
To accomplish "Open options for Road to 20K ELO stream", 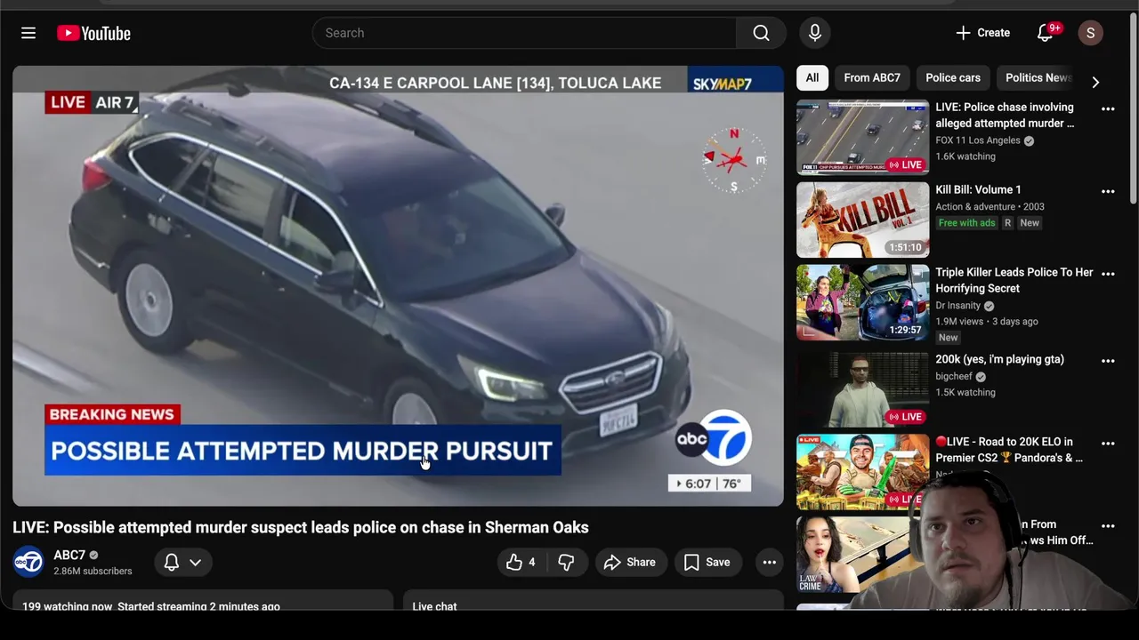I will click(x=1108, y=443).
